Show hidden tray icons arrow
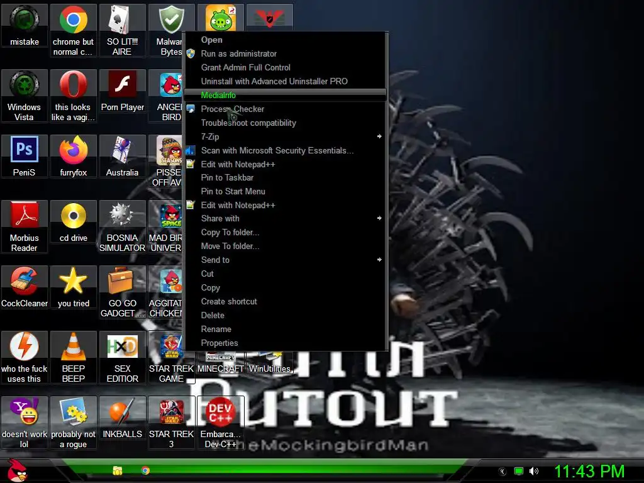Image resolution: width=644 pixels, height=483 pixels. pyautogui.click(x=502, y=472)
